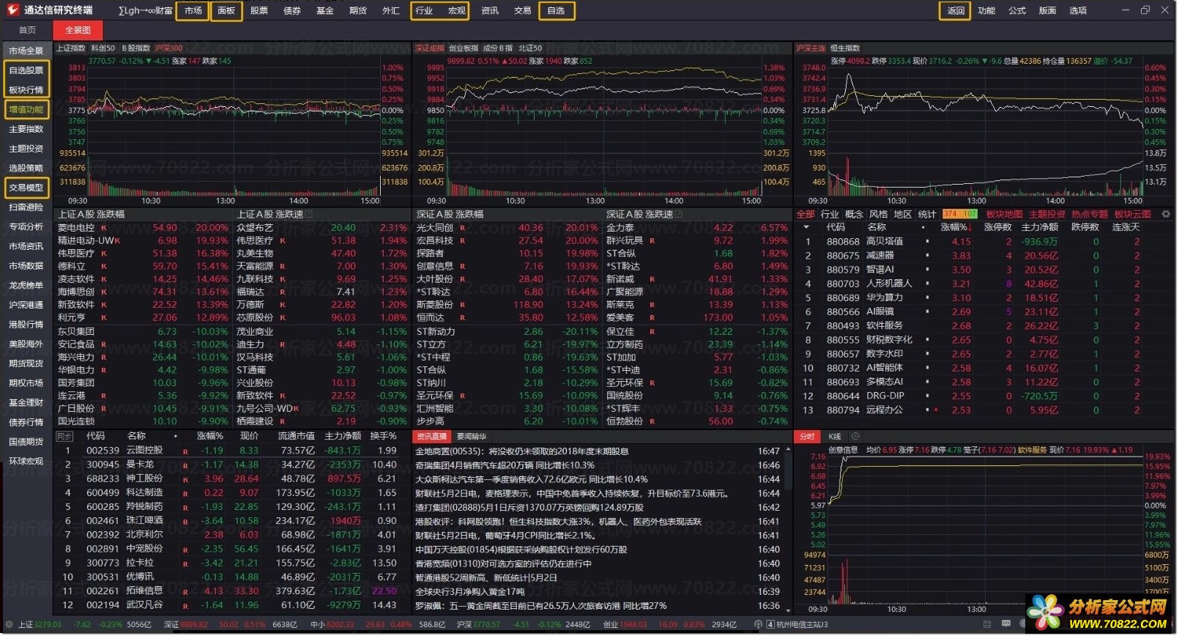The height and width of the screenshot is (636, 1179).
Task: Open 板块云图 link
Action: 1132,214
